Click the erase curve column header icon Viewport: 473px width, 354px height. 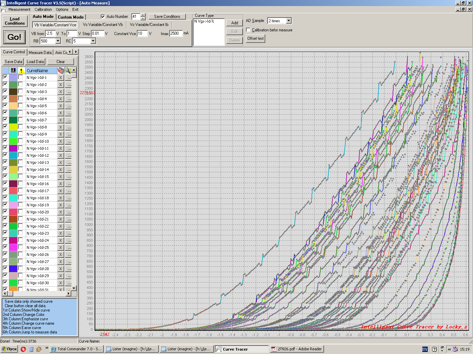61,70
